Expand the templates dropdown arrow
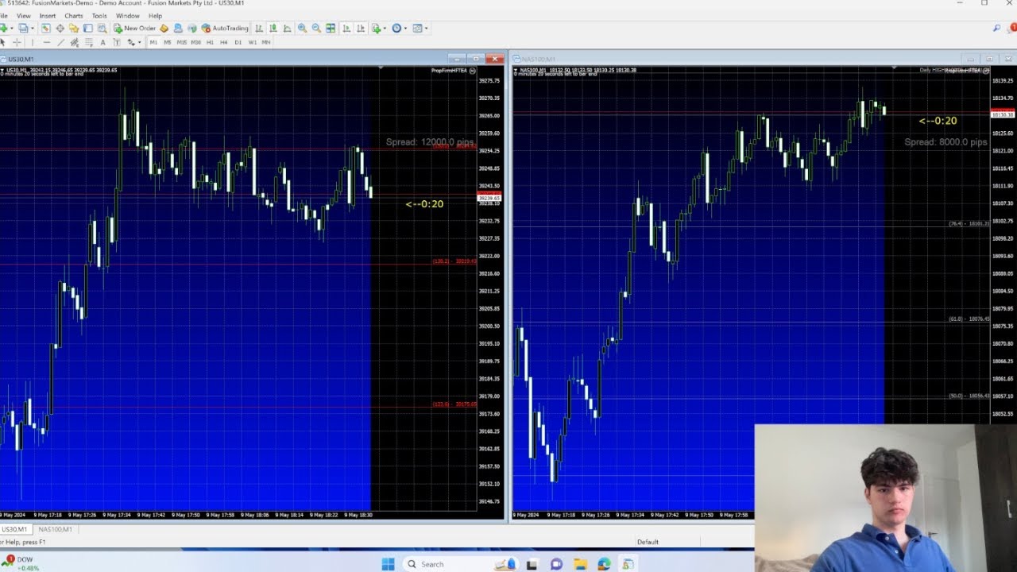The image size is (1017, 572). tap(427, 28)
